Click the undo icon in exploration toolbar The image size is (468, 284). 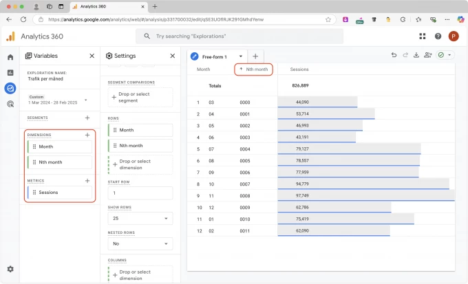394,55
